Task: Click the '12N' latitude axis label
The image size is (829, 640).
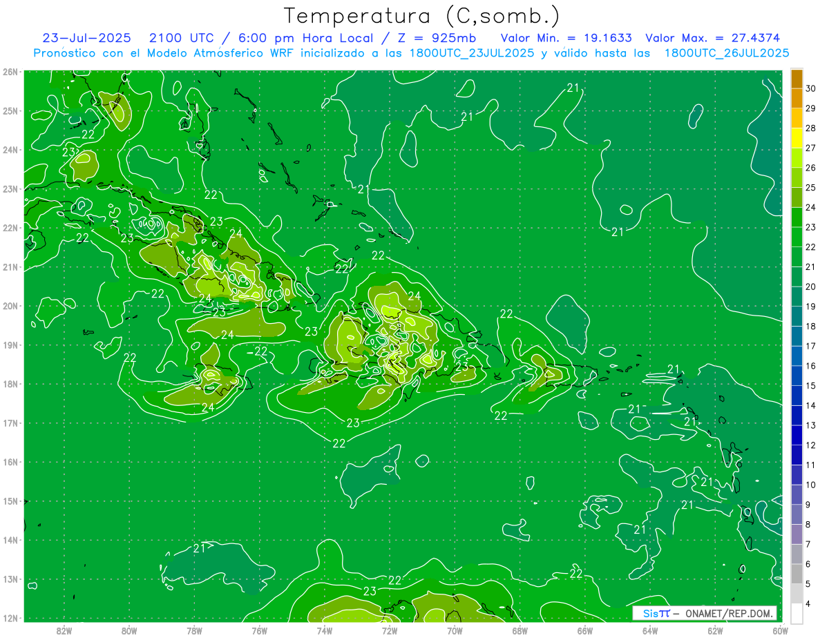Action: [x=10, y=618]
